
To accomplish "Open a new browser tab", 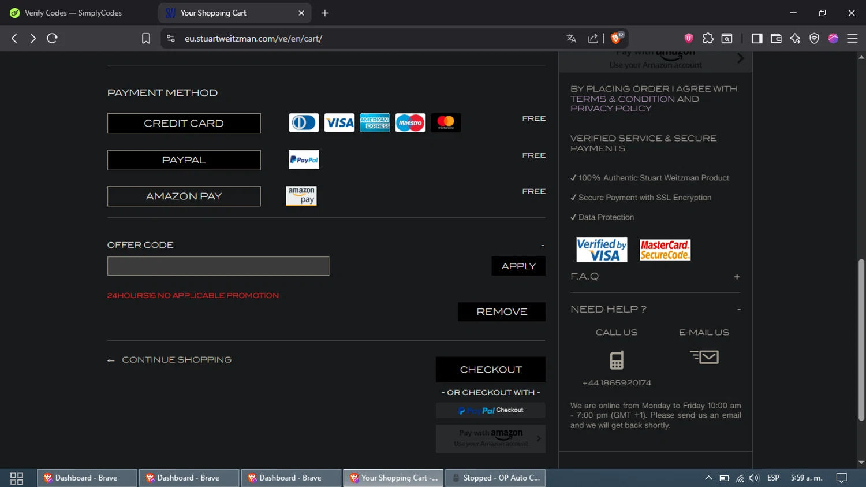I will (325, 13).
